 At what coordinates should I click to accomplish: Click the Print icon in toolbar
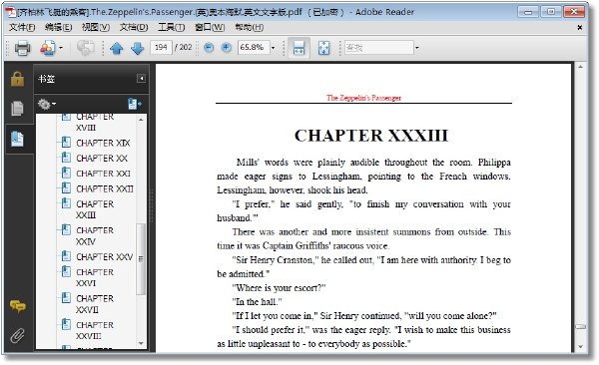pyautogui.click(x=22, y=48)
